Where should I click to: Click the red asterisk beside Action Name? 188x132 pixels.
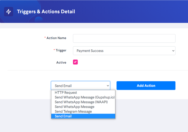coord(45,38)
